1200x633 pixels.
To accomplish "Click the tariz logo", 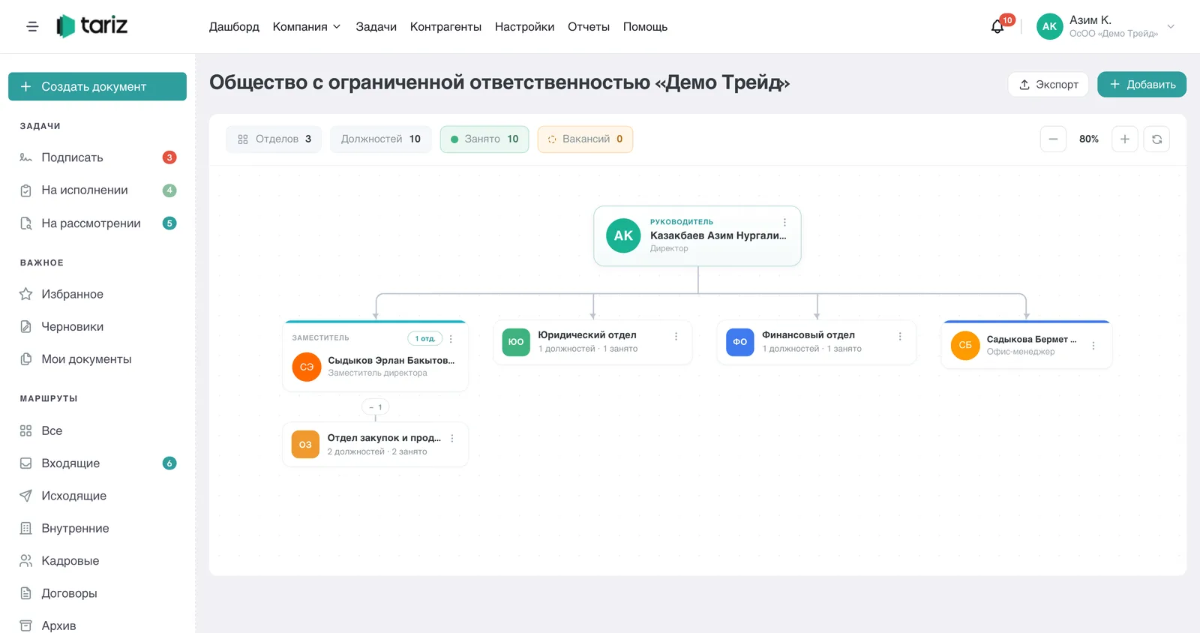I will 91,26.
